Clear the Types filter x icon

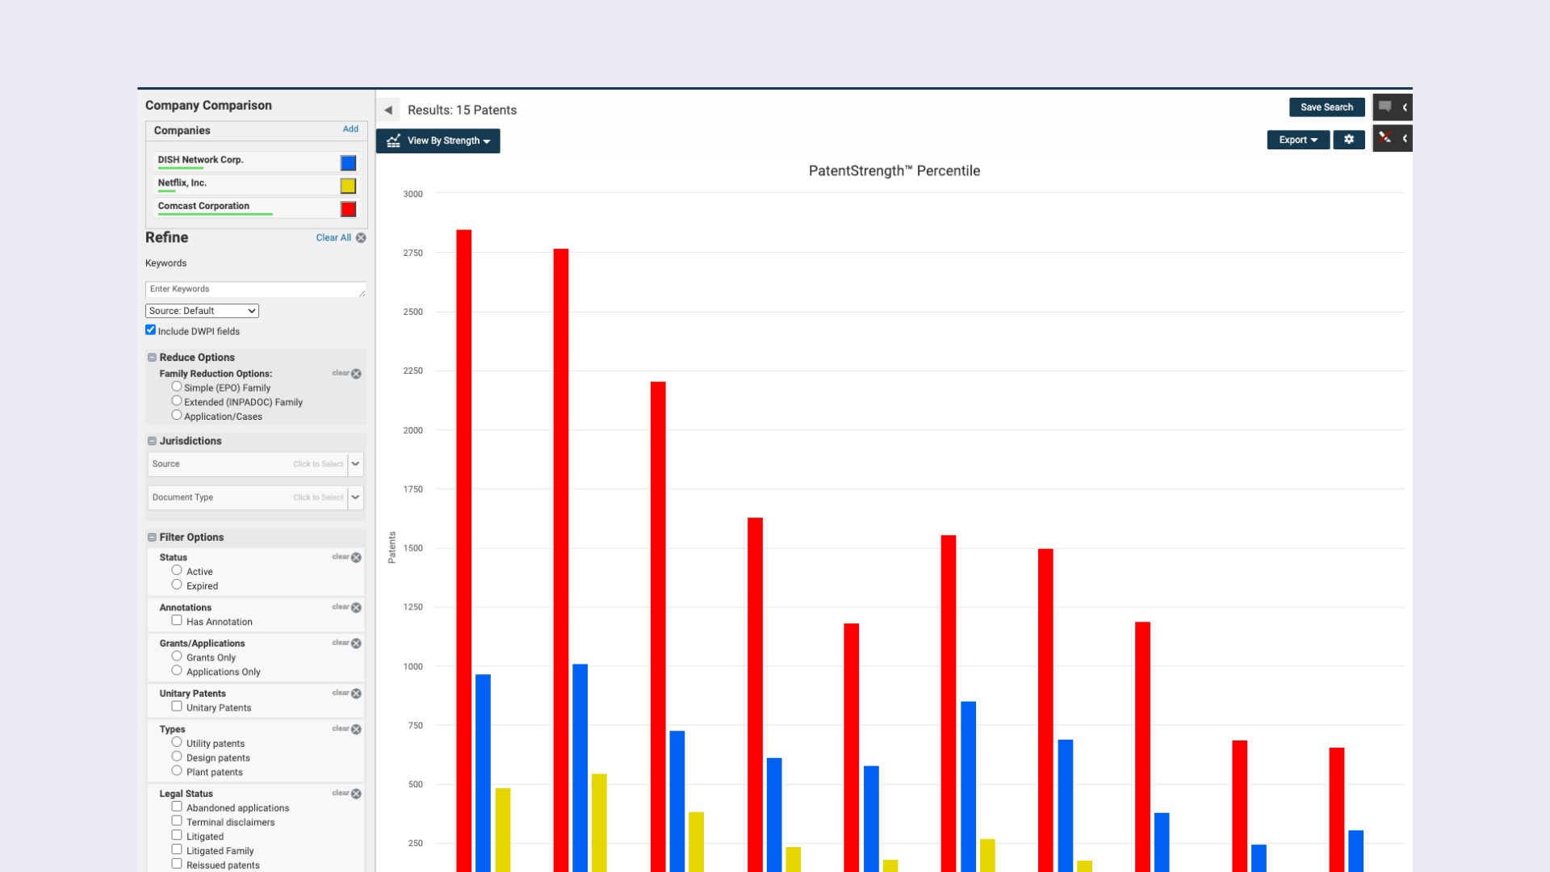(356, 729)
